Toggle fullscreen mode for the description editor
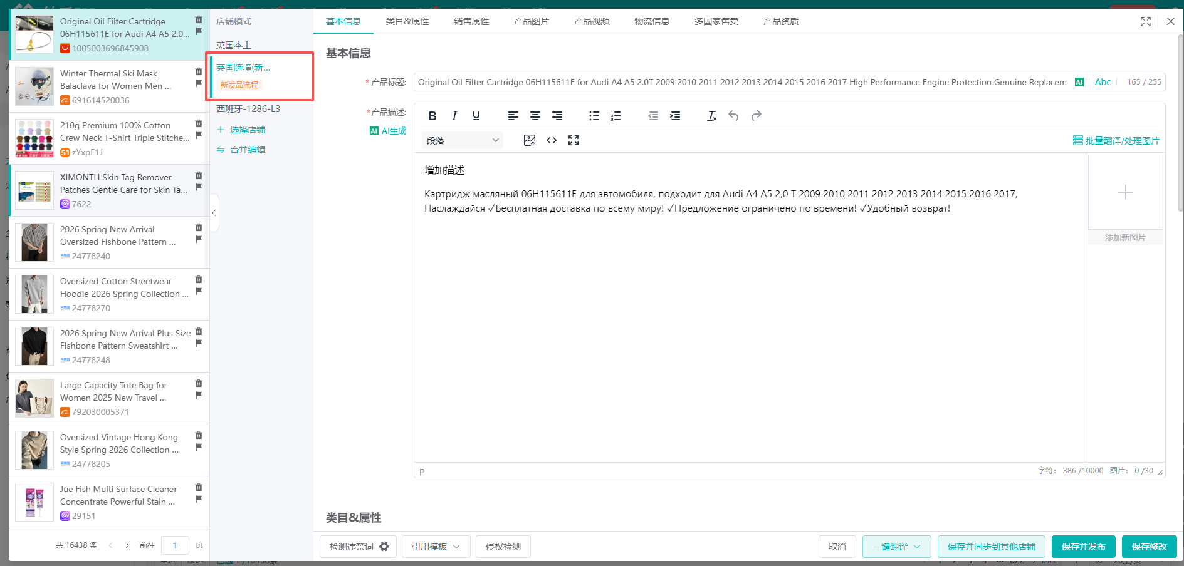1184x566 pixels. click(x=574, y=140)
